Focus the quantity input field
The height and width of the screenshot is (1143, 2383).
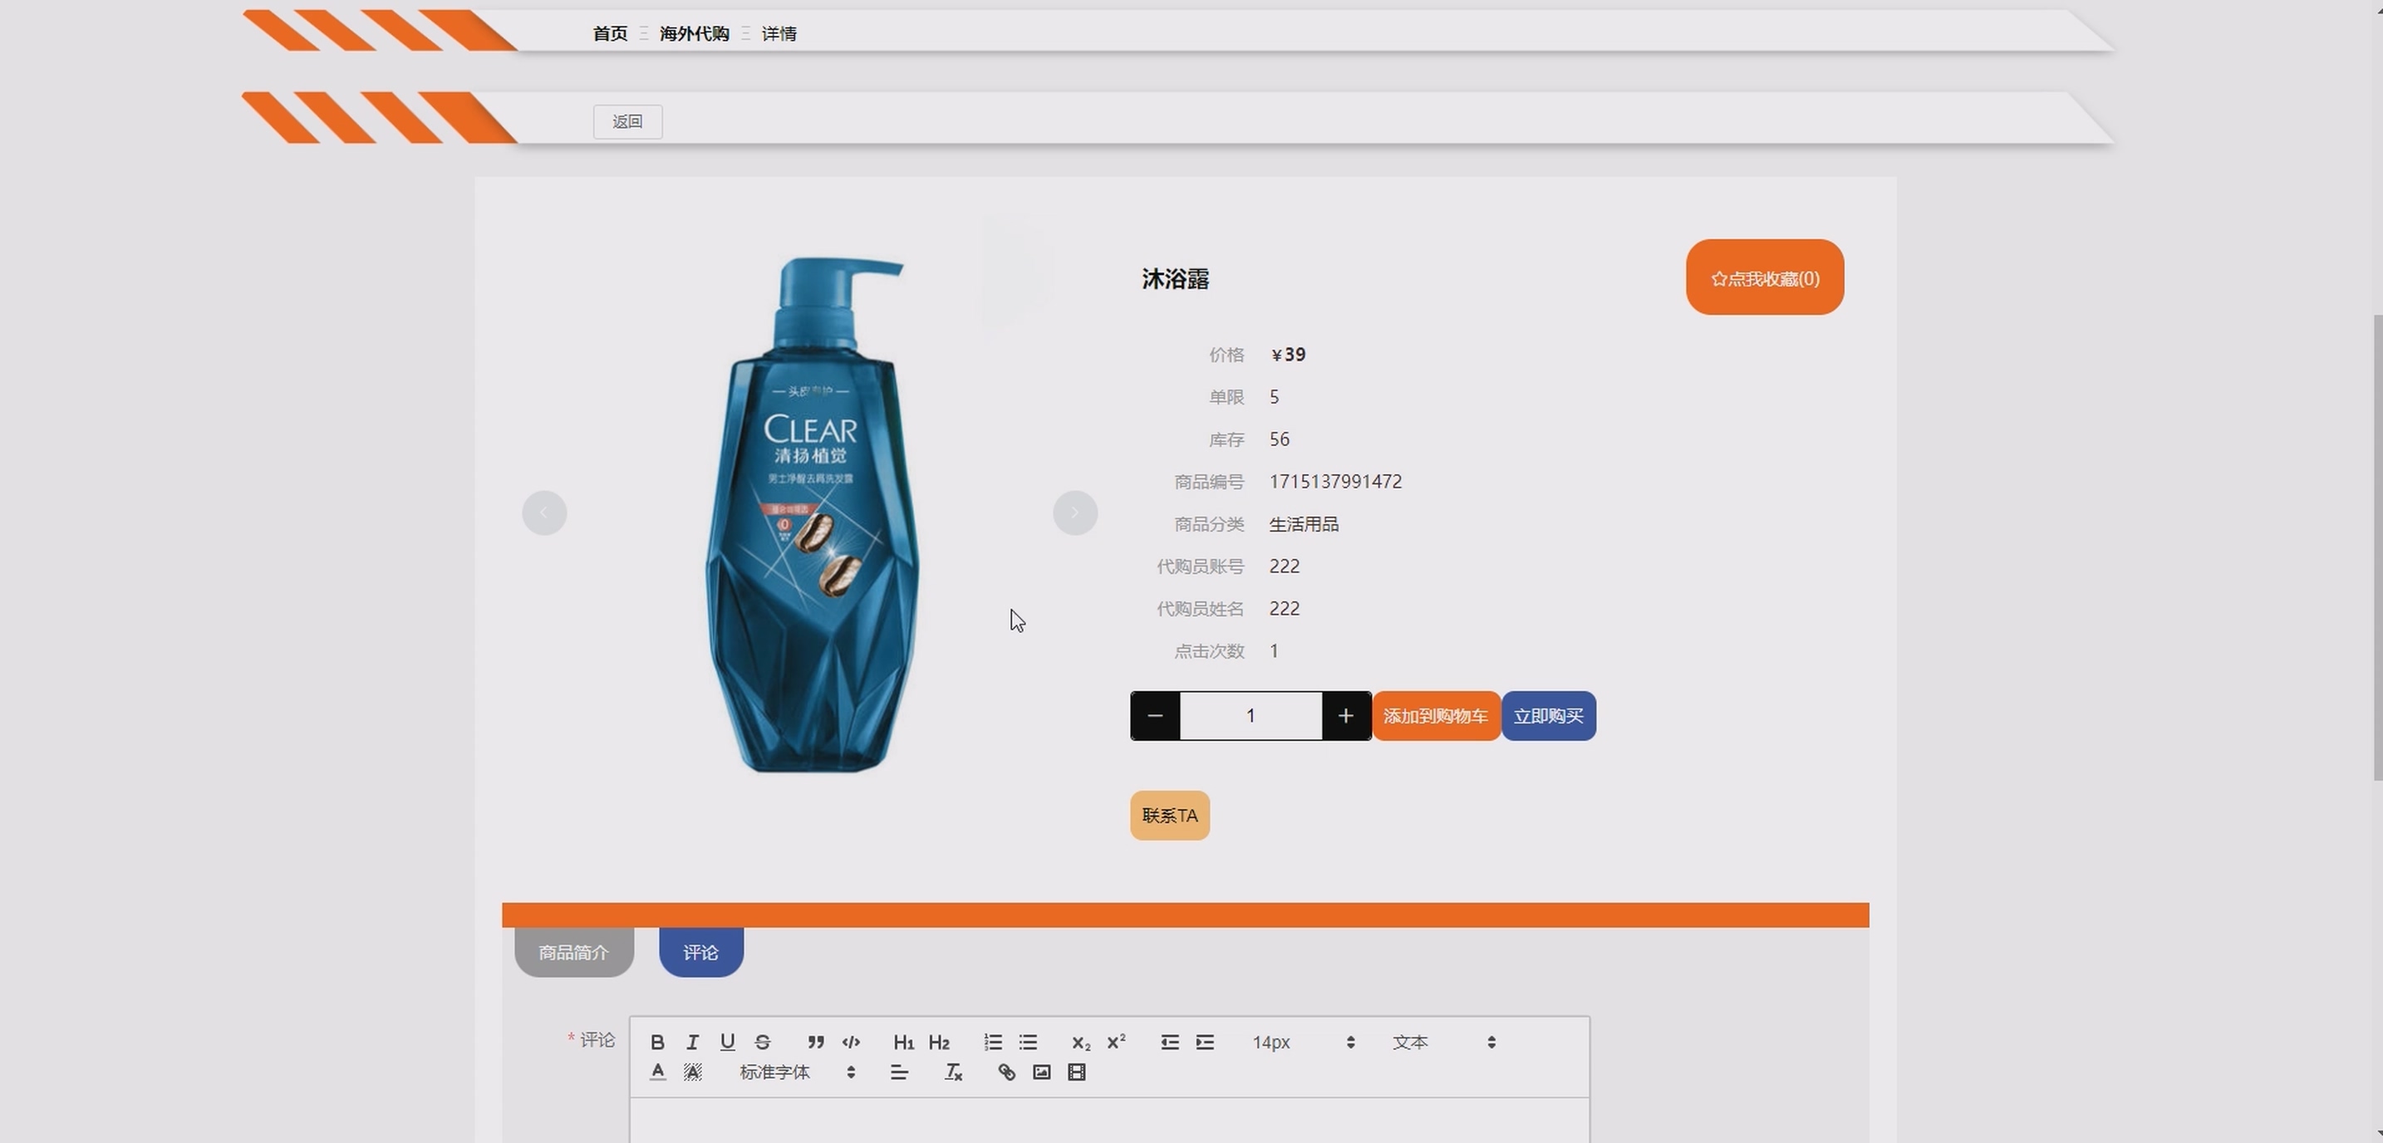1250,716
